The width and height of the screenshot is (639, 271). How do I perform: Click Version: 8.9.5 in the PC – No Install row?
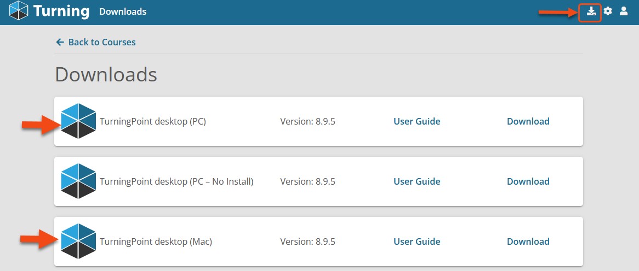click(x=307, y=181)
